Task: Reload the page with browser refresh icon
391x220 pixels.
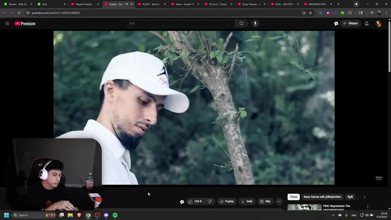Action: pyautogui.click(x=19, y=13)
